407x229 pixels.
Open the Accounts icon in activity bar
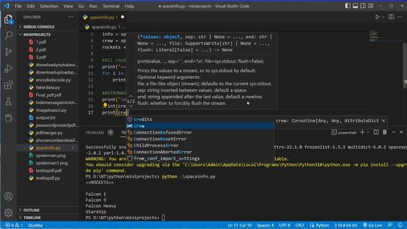point(8,197)
